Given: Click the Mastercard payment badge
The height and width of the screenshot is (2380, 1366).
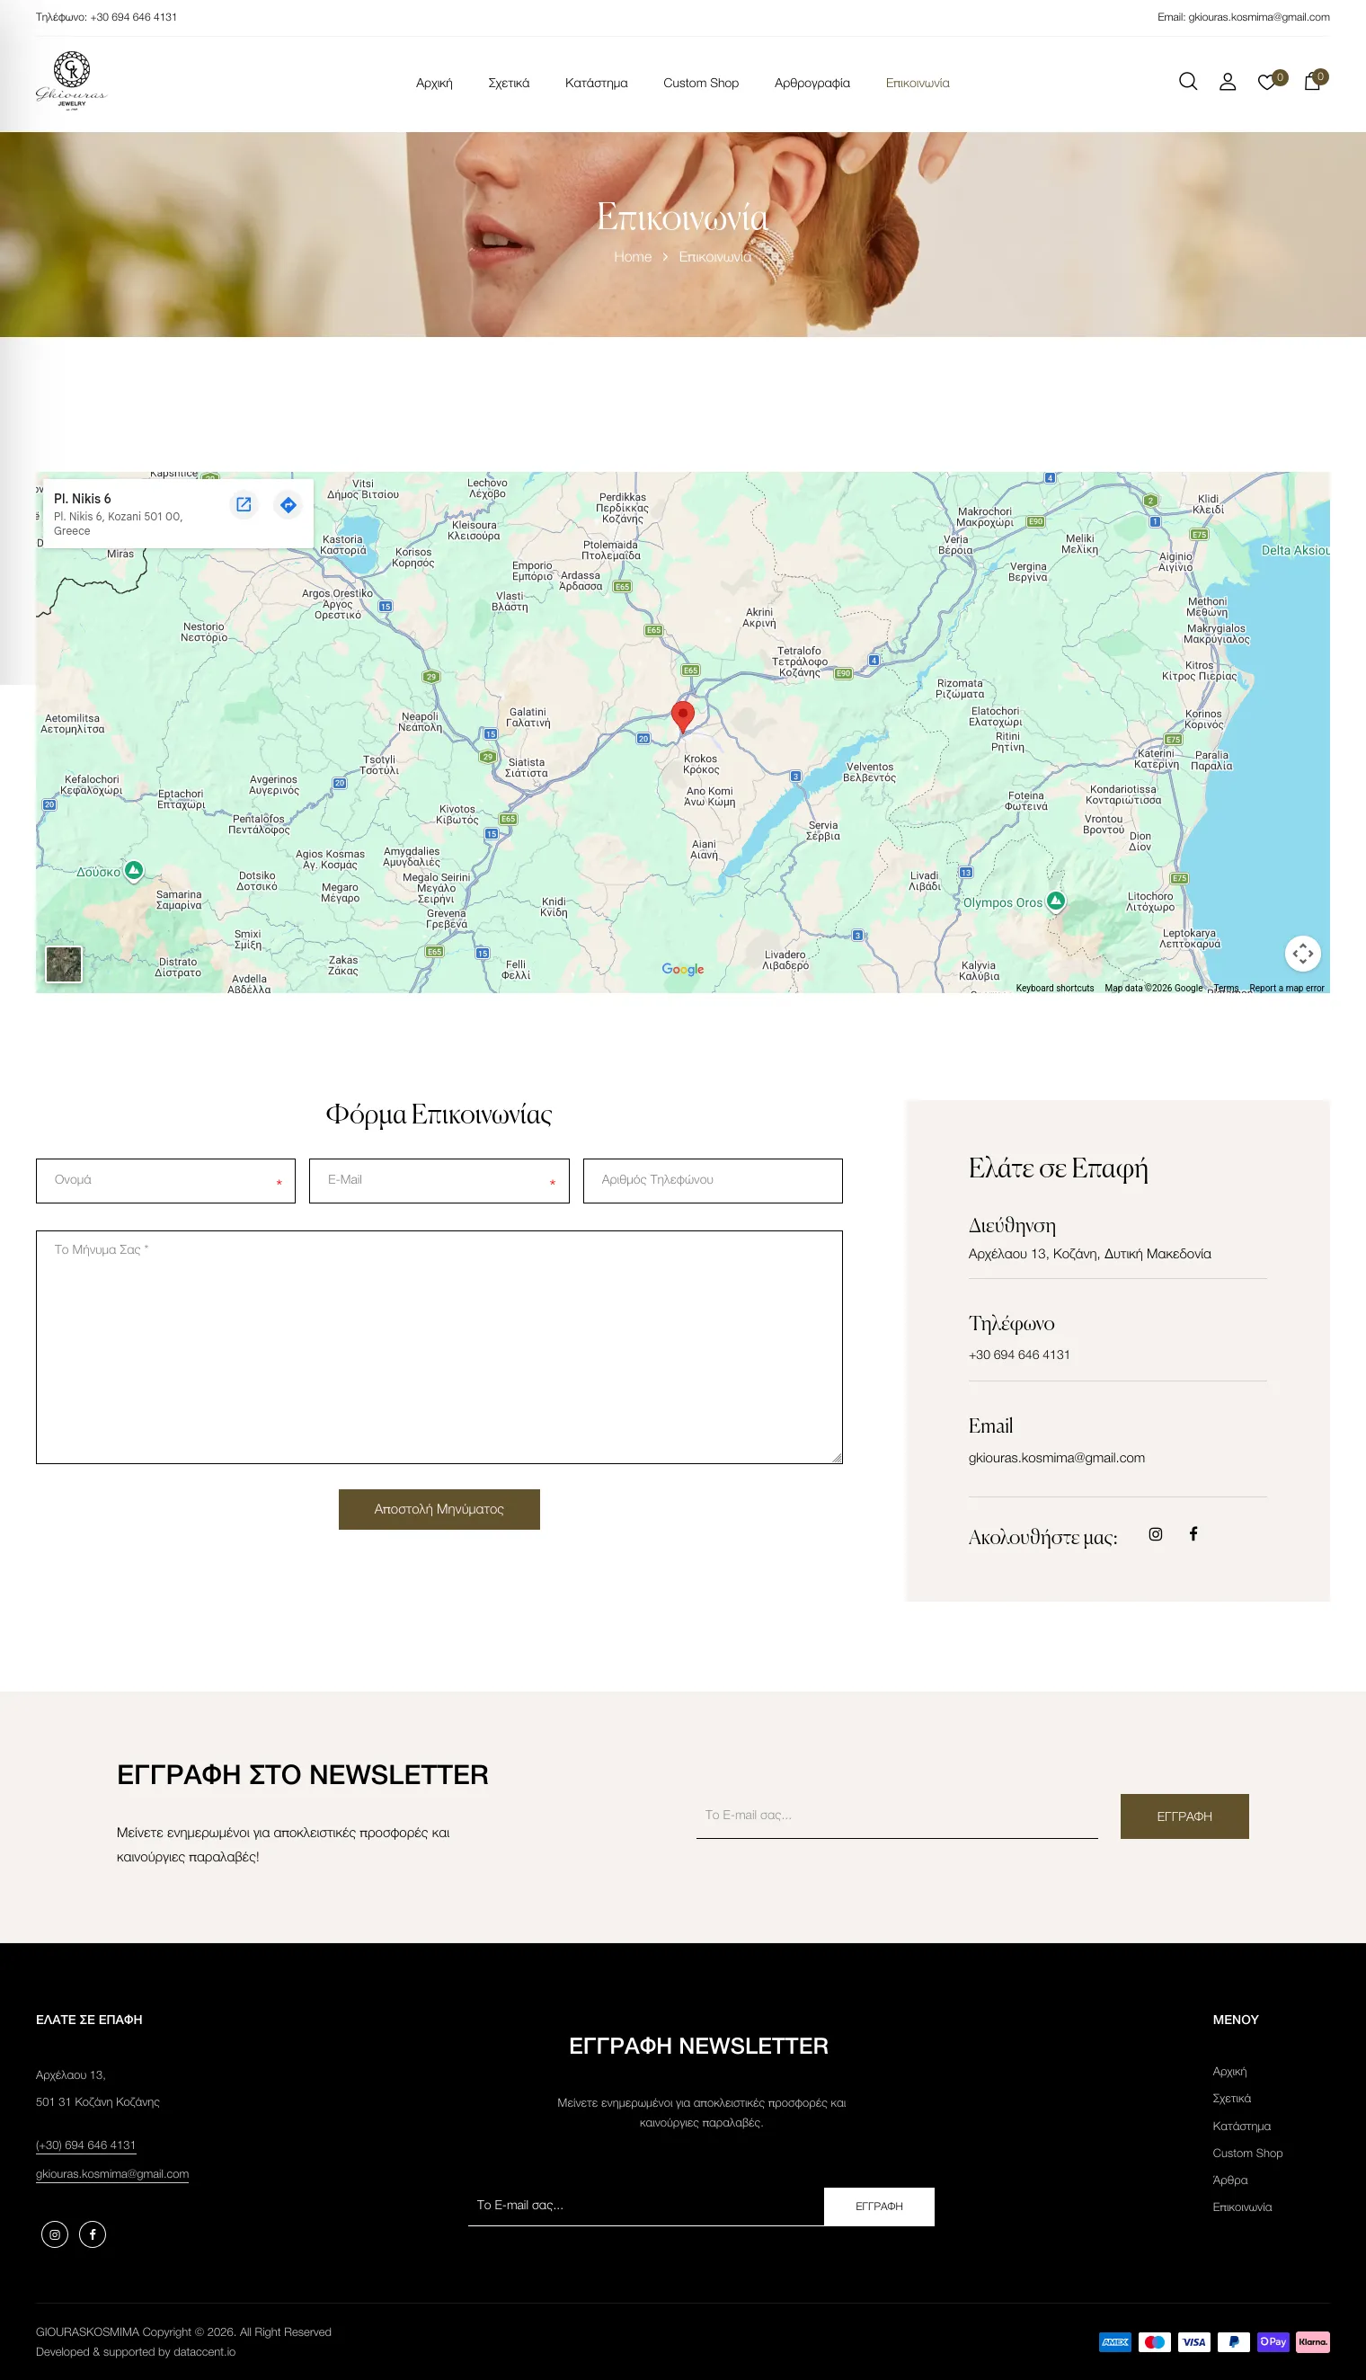Looking at the screenshot, I should pyautogui.click(x=1155, y=2341).
